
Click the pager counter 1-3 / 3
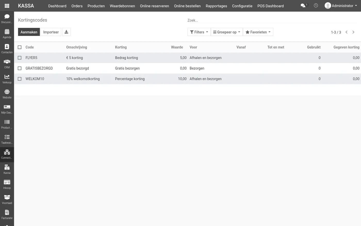point(336,32)
